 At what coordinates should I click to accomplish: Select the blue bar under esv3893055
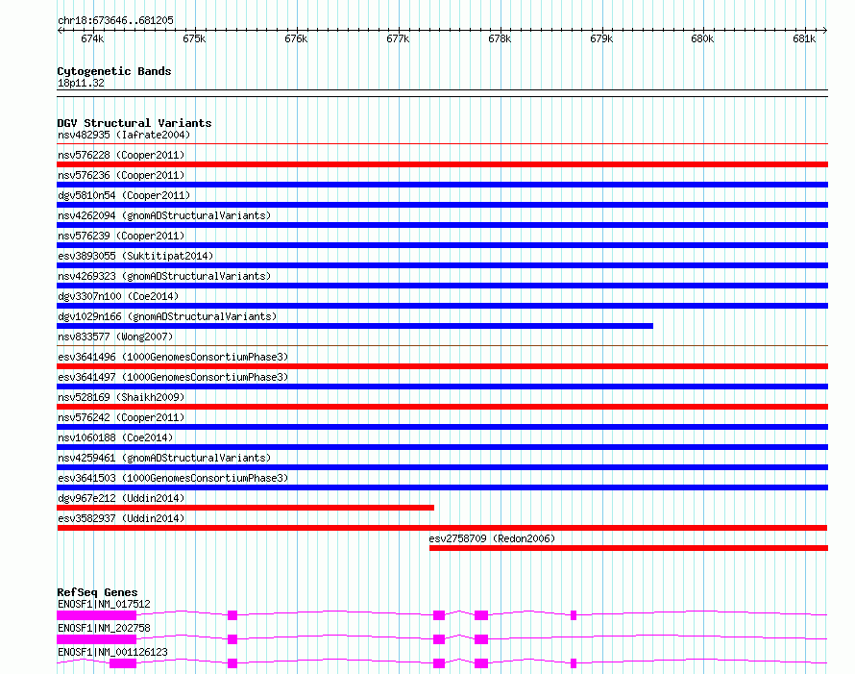coord(442,265)
